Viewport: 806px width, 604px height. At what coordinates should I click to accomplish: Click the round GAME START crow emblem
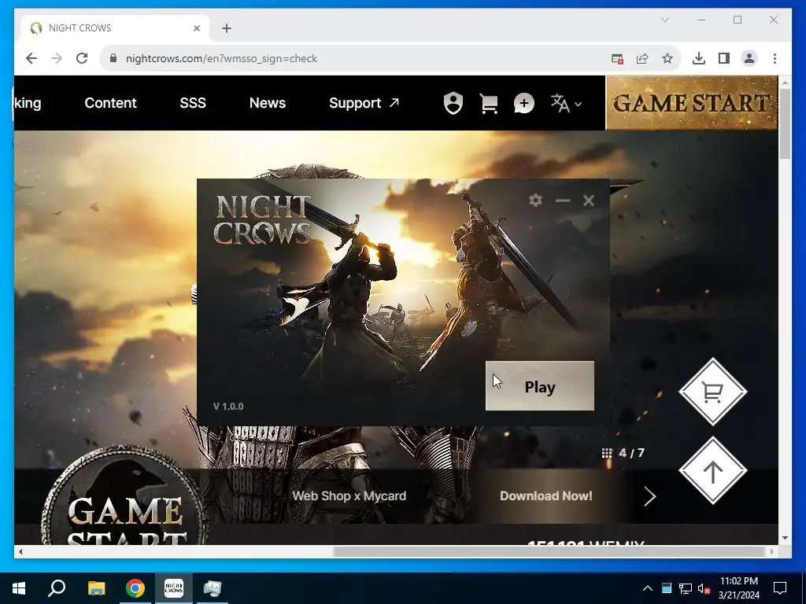click(124, 496)
